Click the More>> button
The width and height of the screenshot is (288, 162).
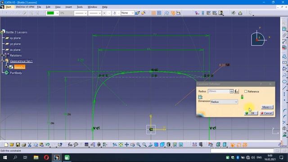pyautogui.click(x=267, y=107)
